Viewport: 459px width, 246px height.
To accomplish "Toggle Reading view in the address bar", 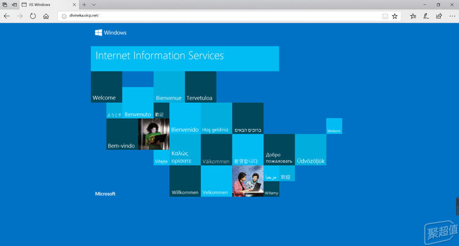I will click(384, 16).
